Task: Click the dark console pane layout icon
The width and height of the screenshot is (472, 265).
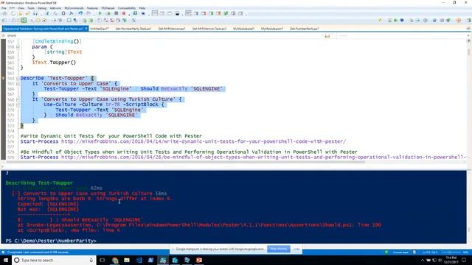Action: (177, 13)
